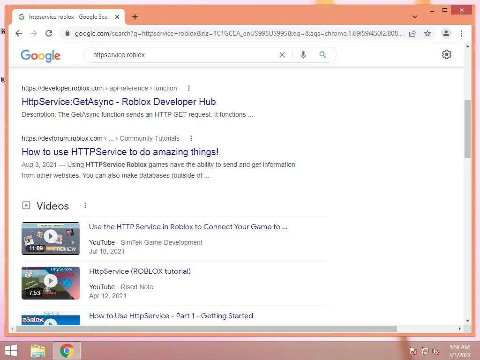The width and height of the screenshot is (480, 360).
Task: Click Chrome icon in taskbar
Action: (x=67, y=351)
